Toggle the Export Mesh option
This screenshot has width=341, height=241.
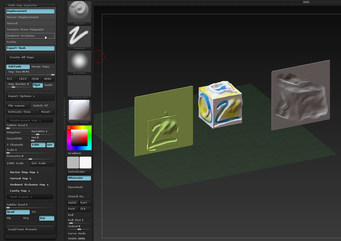tap(30, 48)
